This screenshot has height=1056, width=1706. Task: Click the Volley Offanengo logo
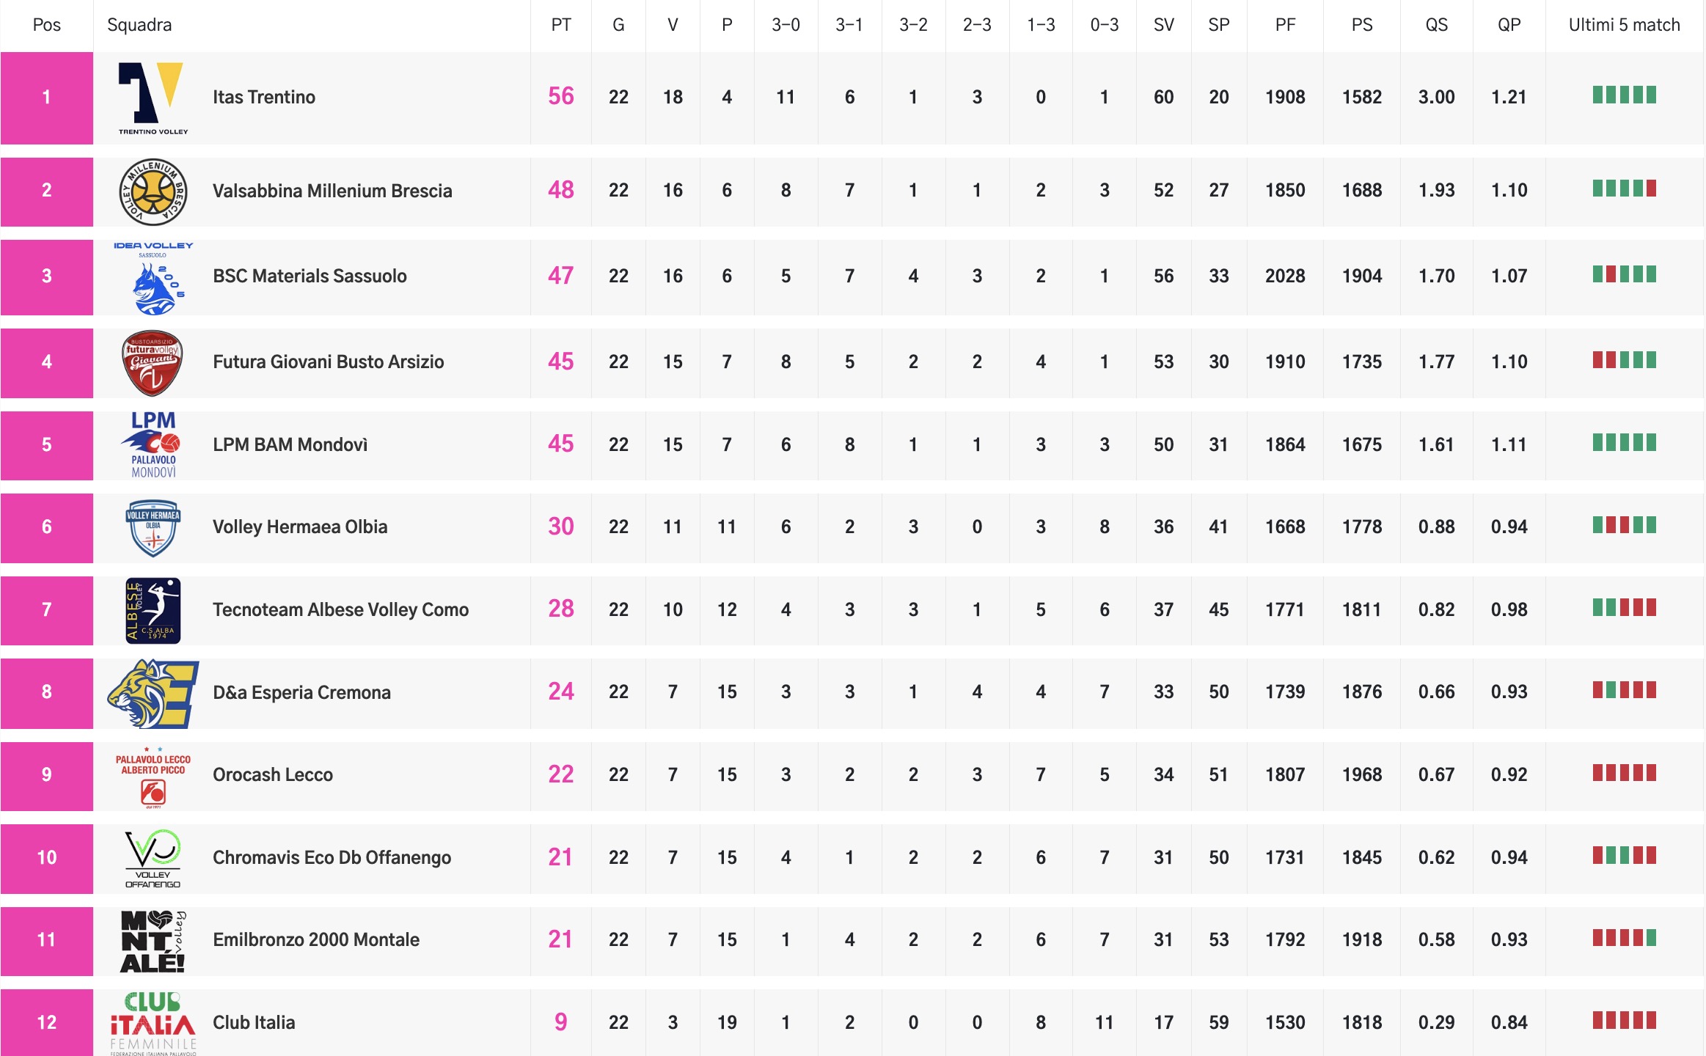(x=153, y=858)
